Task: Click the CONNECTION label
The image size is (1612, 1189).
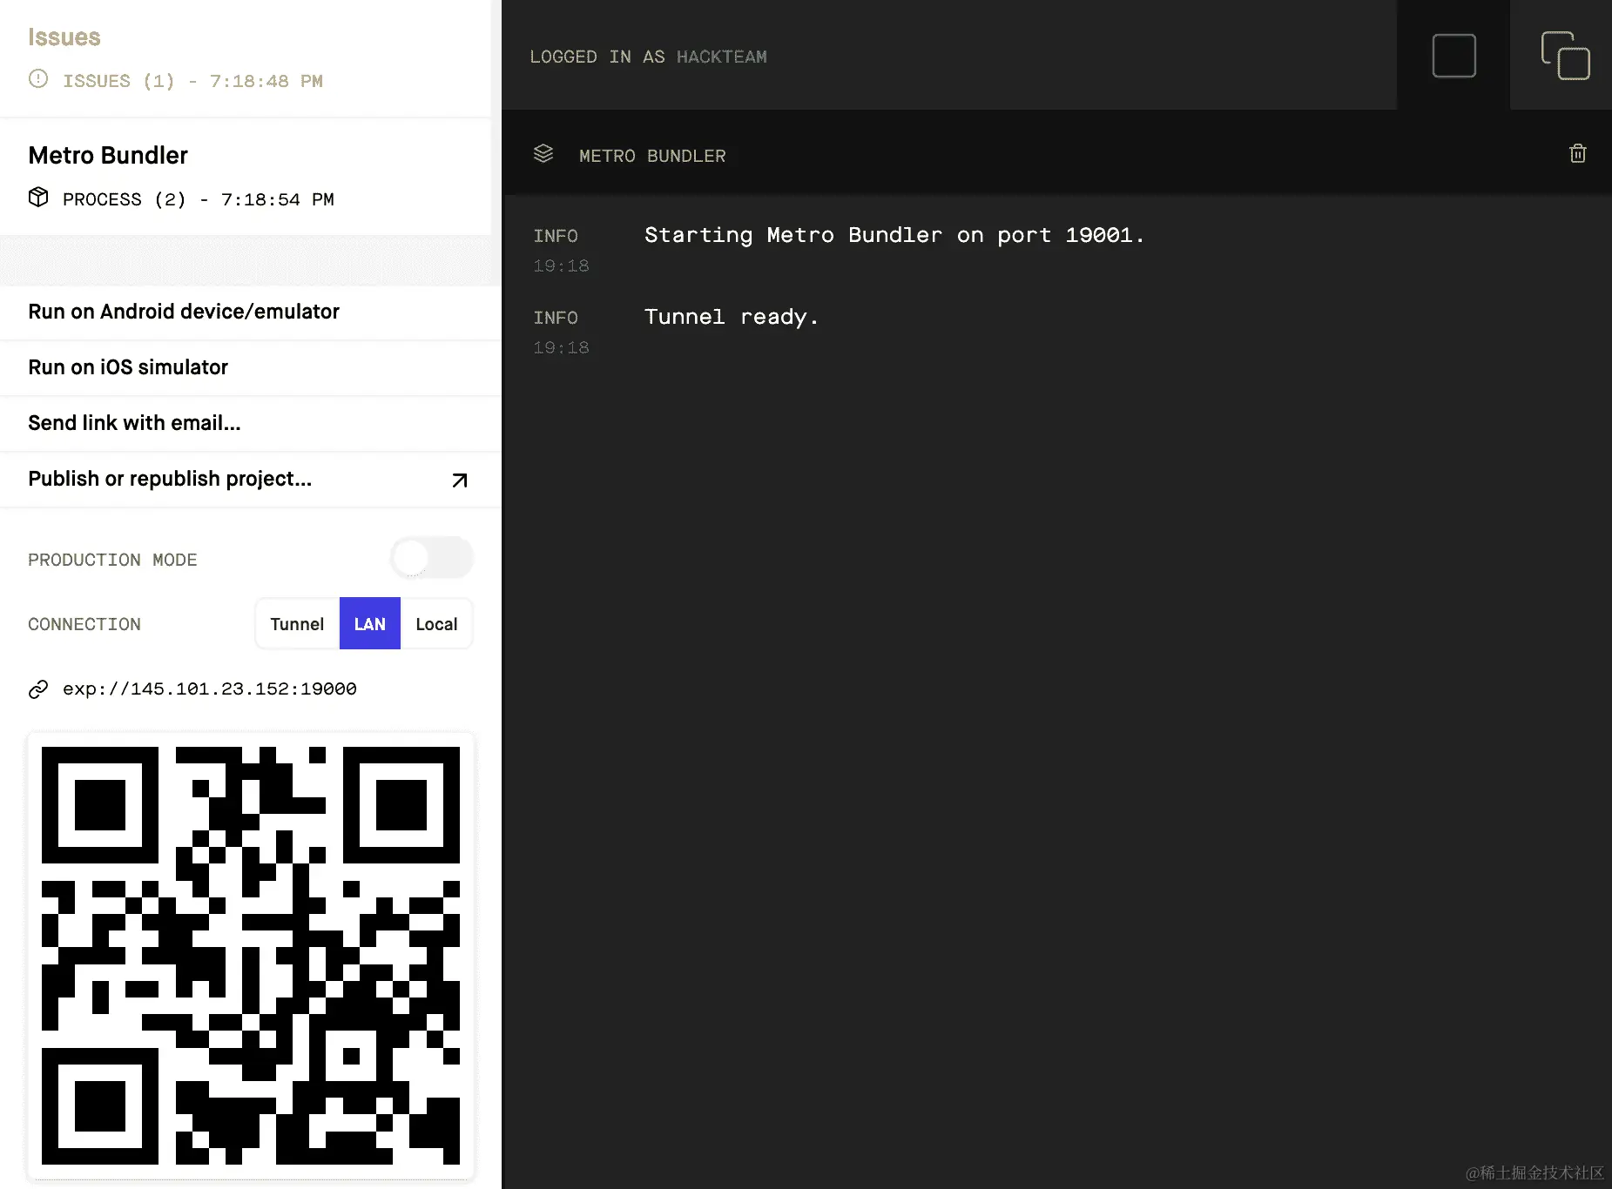Action: [84, 624]
